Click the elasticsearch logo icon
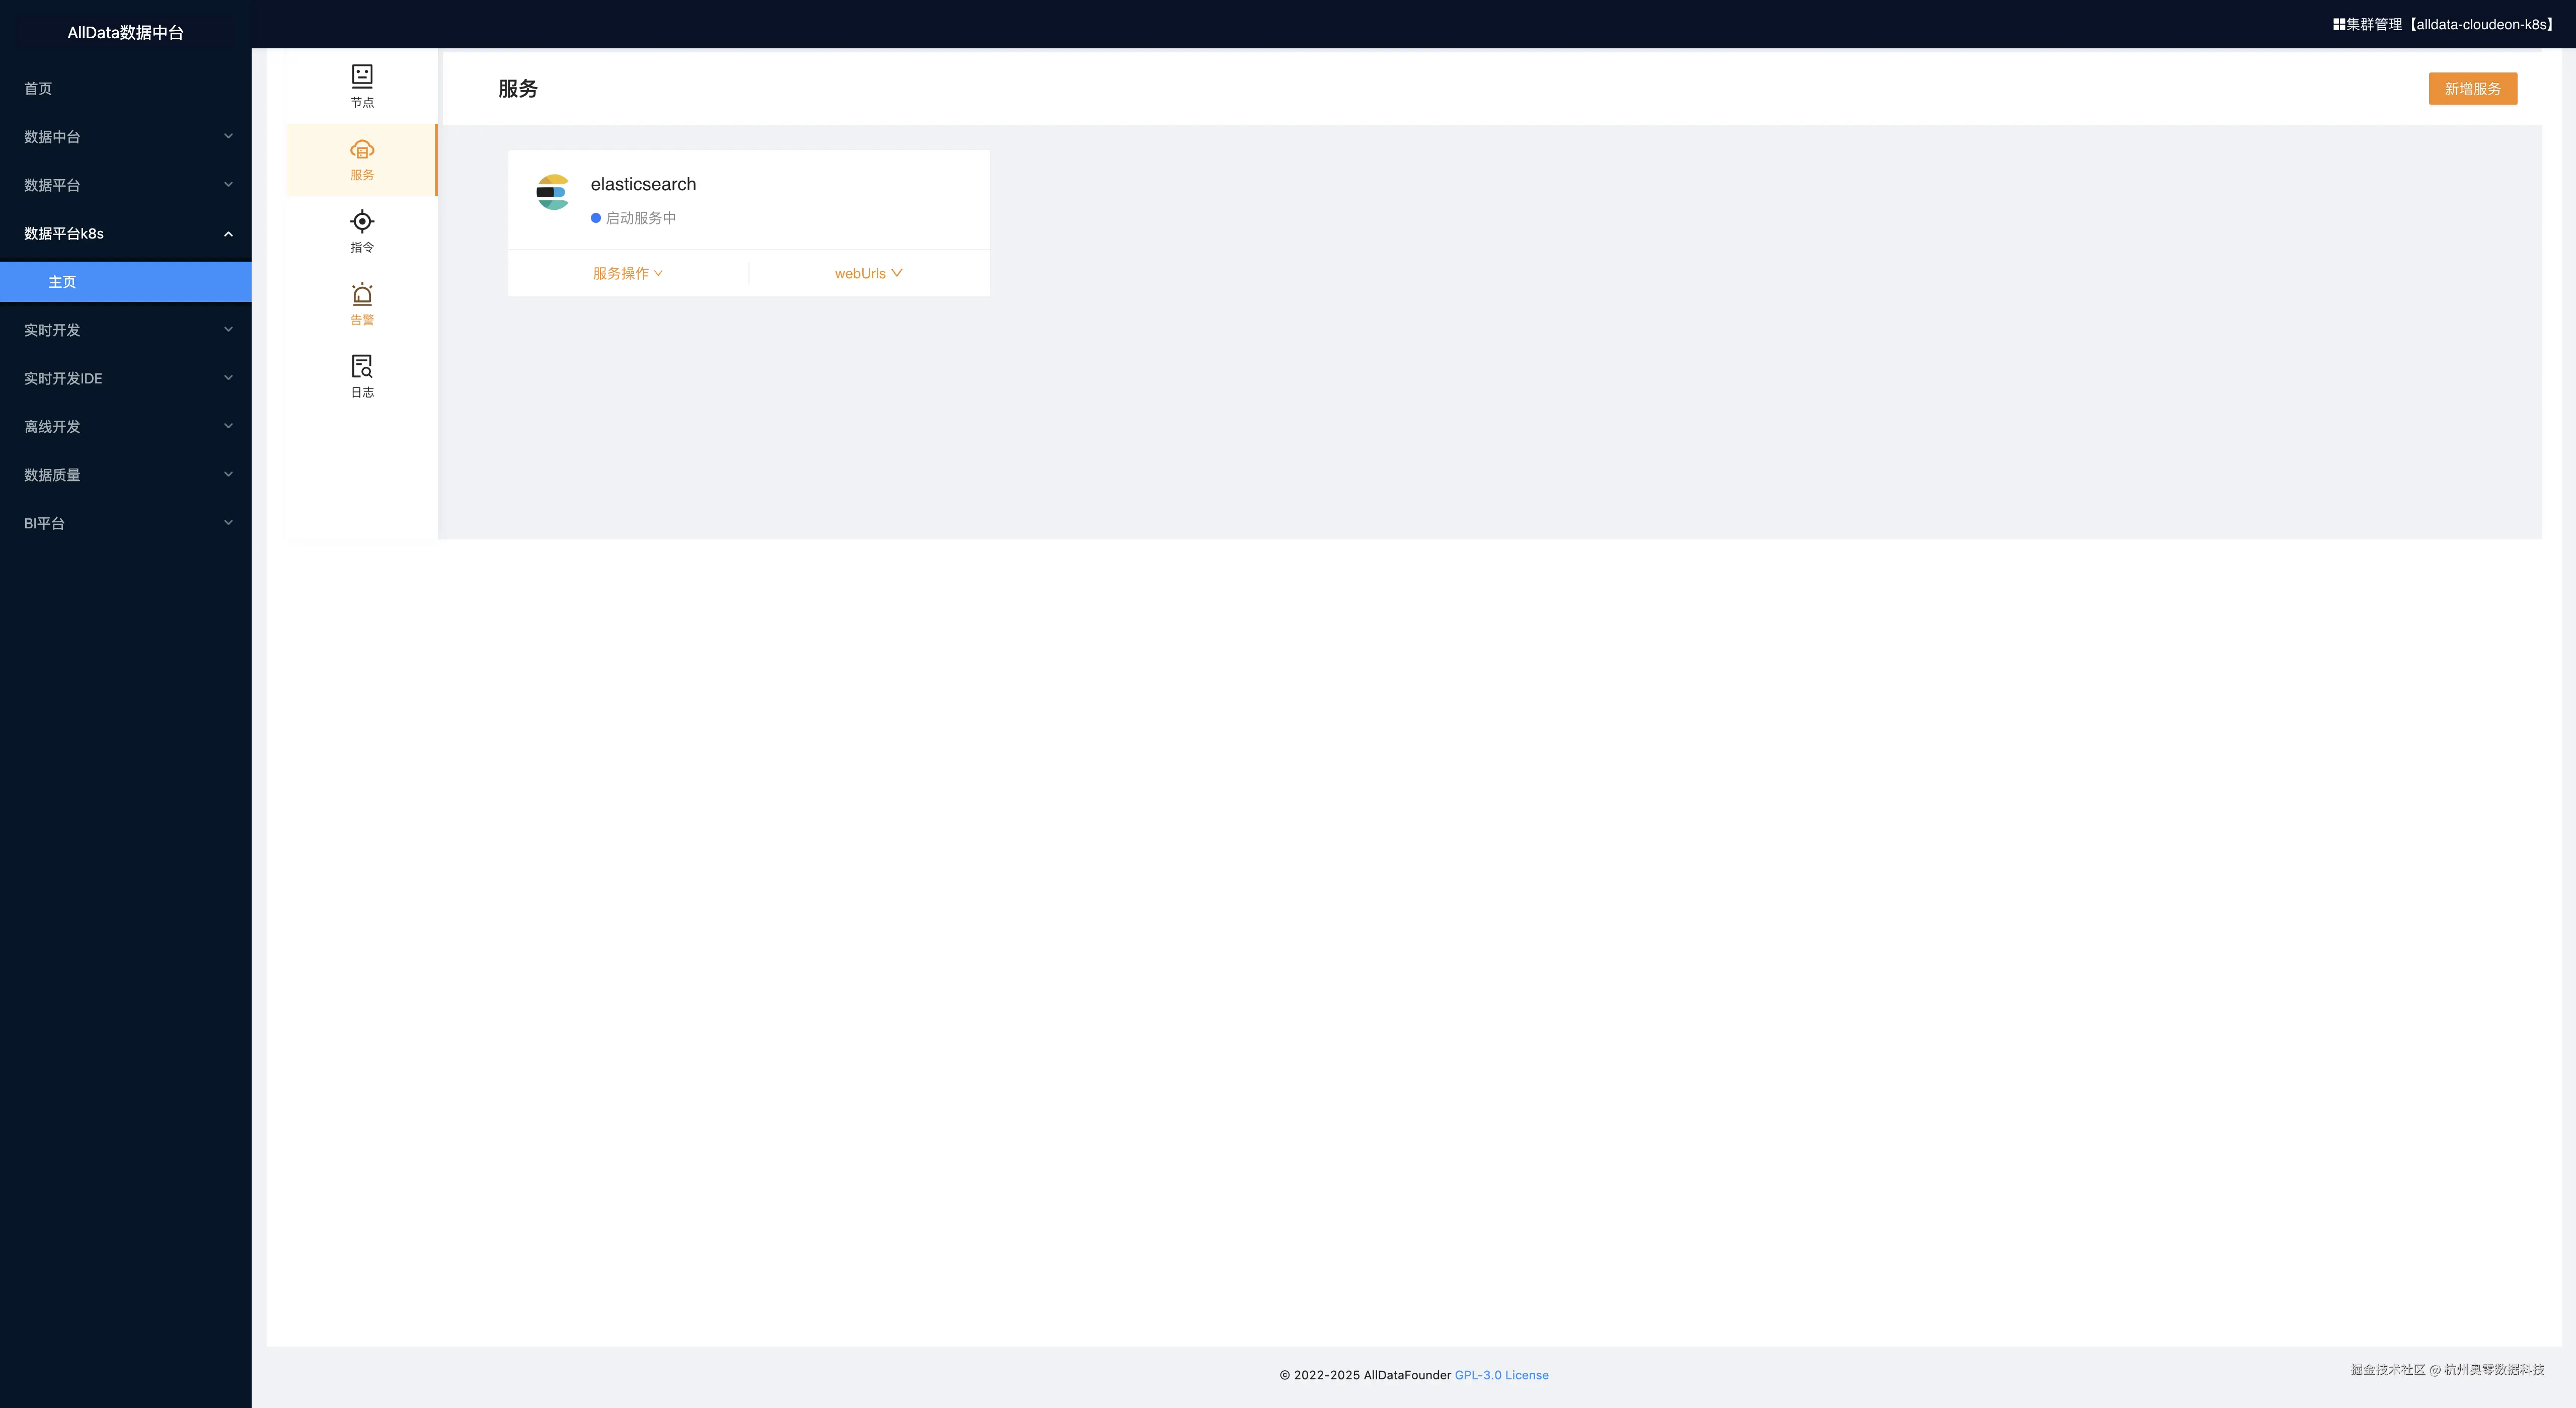Image resolution: width=2576 pixels, height=1408 pixels. click(x=552, y=192)
